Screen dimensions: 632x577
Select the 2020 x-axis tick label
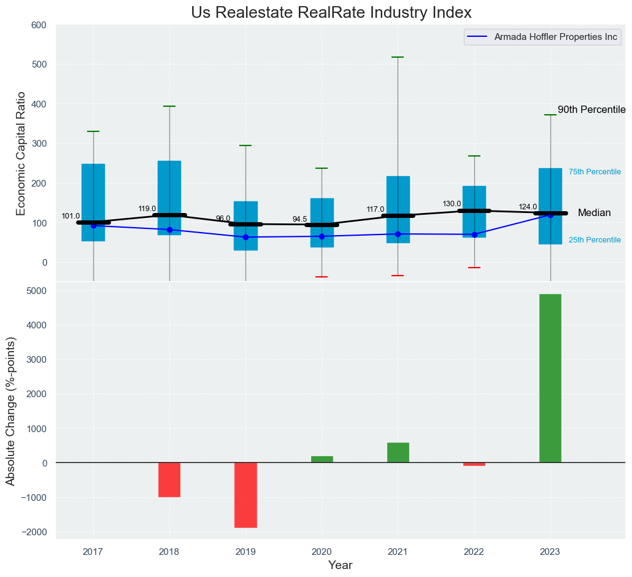[322, 552]
